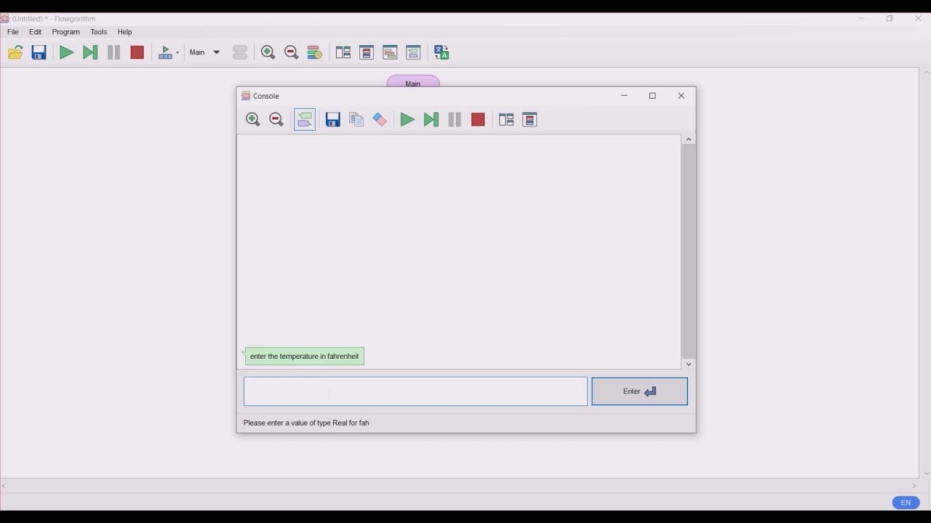Viewport: 931px width, 523px height.
Task: Maximize the Console window
Action: (652, 96)
